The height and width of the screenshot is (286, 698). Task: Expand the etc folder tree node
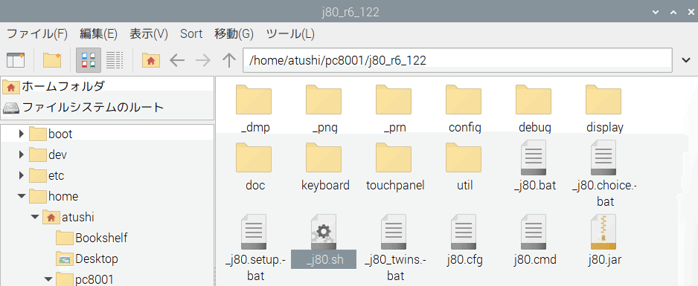pyautogui.click(x=21, y=175)
